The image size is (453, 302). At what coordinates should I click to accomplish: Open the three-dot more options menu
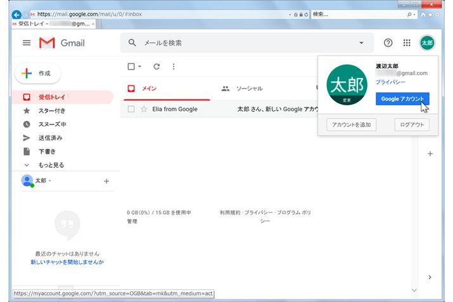(x=174, y=66)
